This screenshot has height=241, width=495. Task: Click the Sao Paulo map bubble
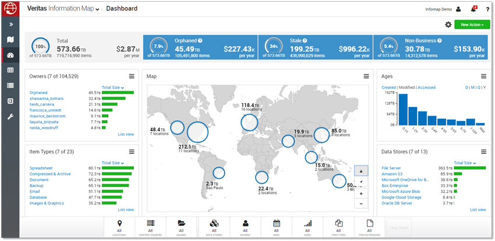pyautogui.click(x=219, y=172)
